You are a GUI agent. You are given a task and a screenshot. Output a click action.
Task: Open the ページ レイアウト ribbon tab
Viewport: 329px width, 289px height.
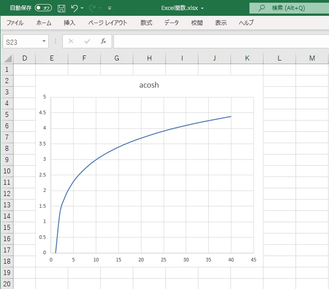[x=108, y=23]
